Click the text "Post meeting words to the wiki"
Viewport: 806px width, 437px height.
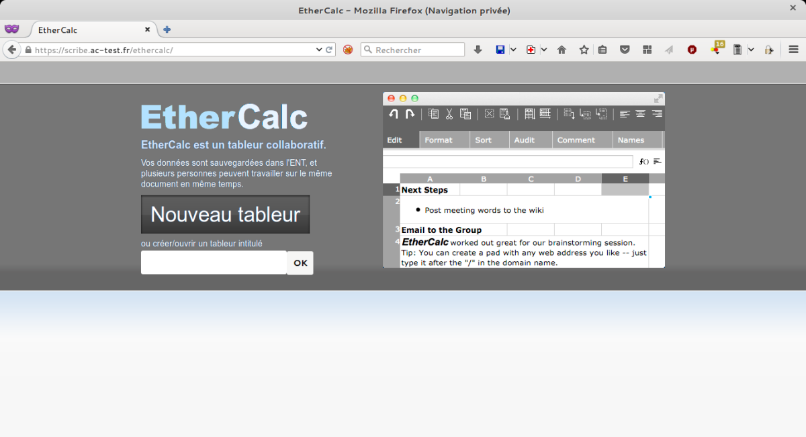pyautogui.click(x=484, y=210)
